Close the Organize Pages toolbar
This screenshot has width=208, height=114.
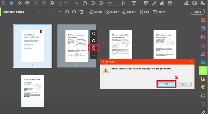coord(198,12)
